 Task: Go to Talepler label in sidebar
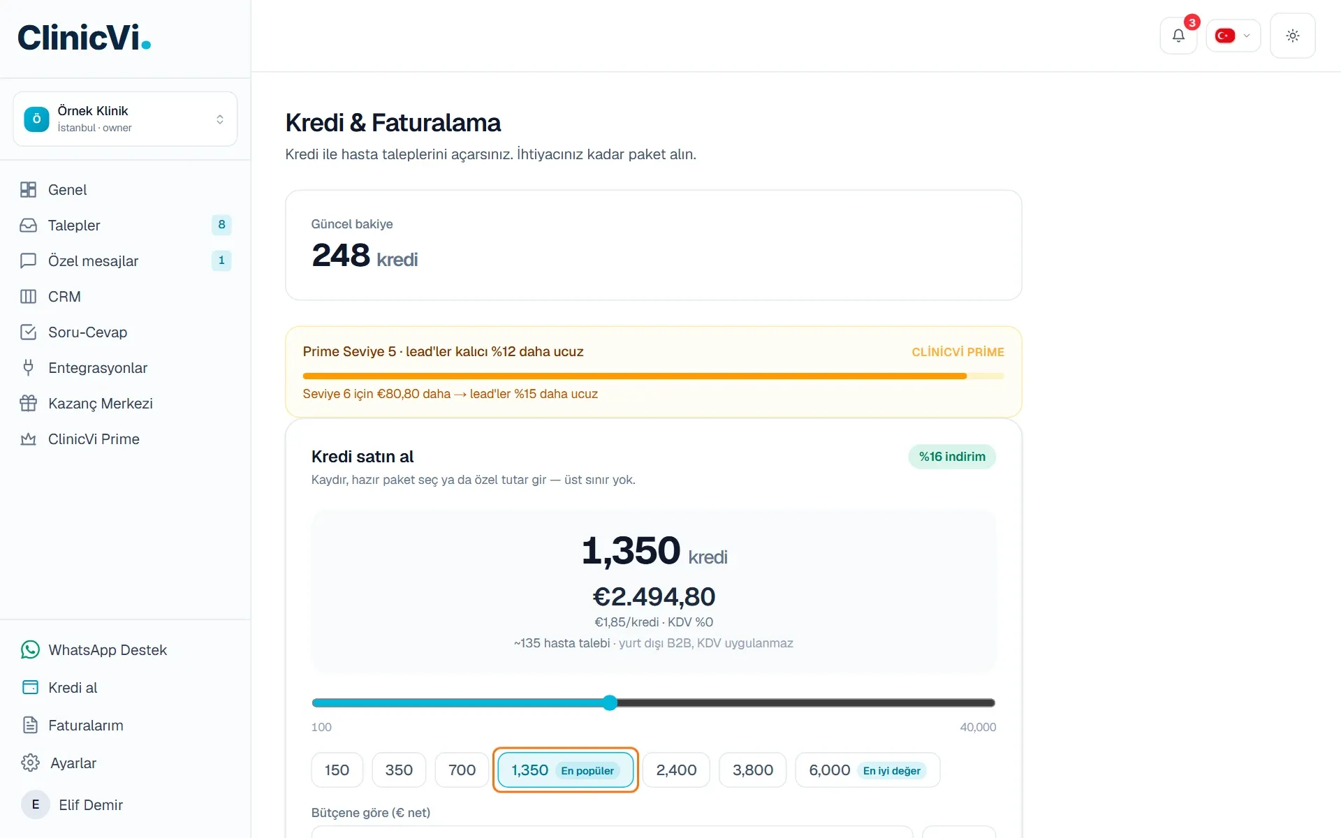[74, 226]
